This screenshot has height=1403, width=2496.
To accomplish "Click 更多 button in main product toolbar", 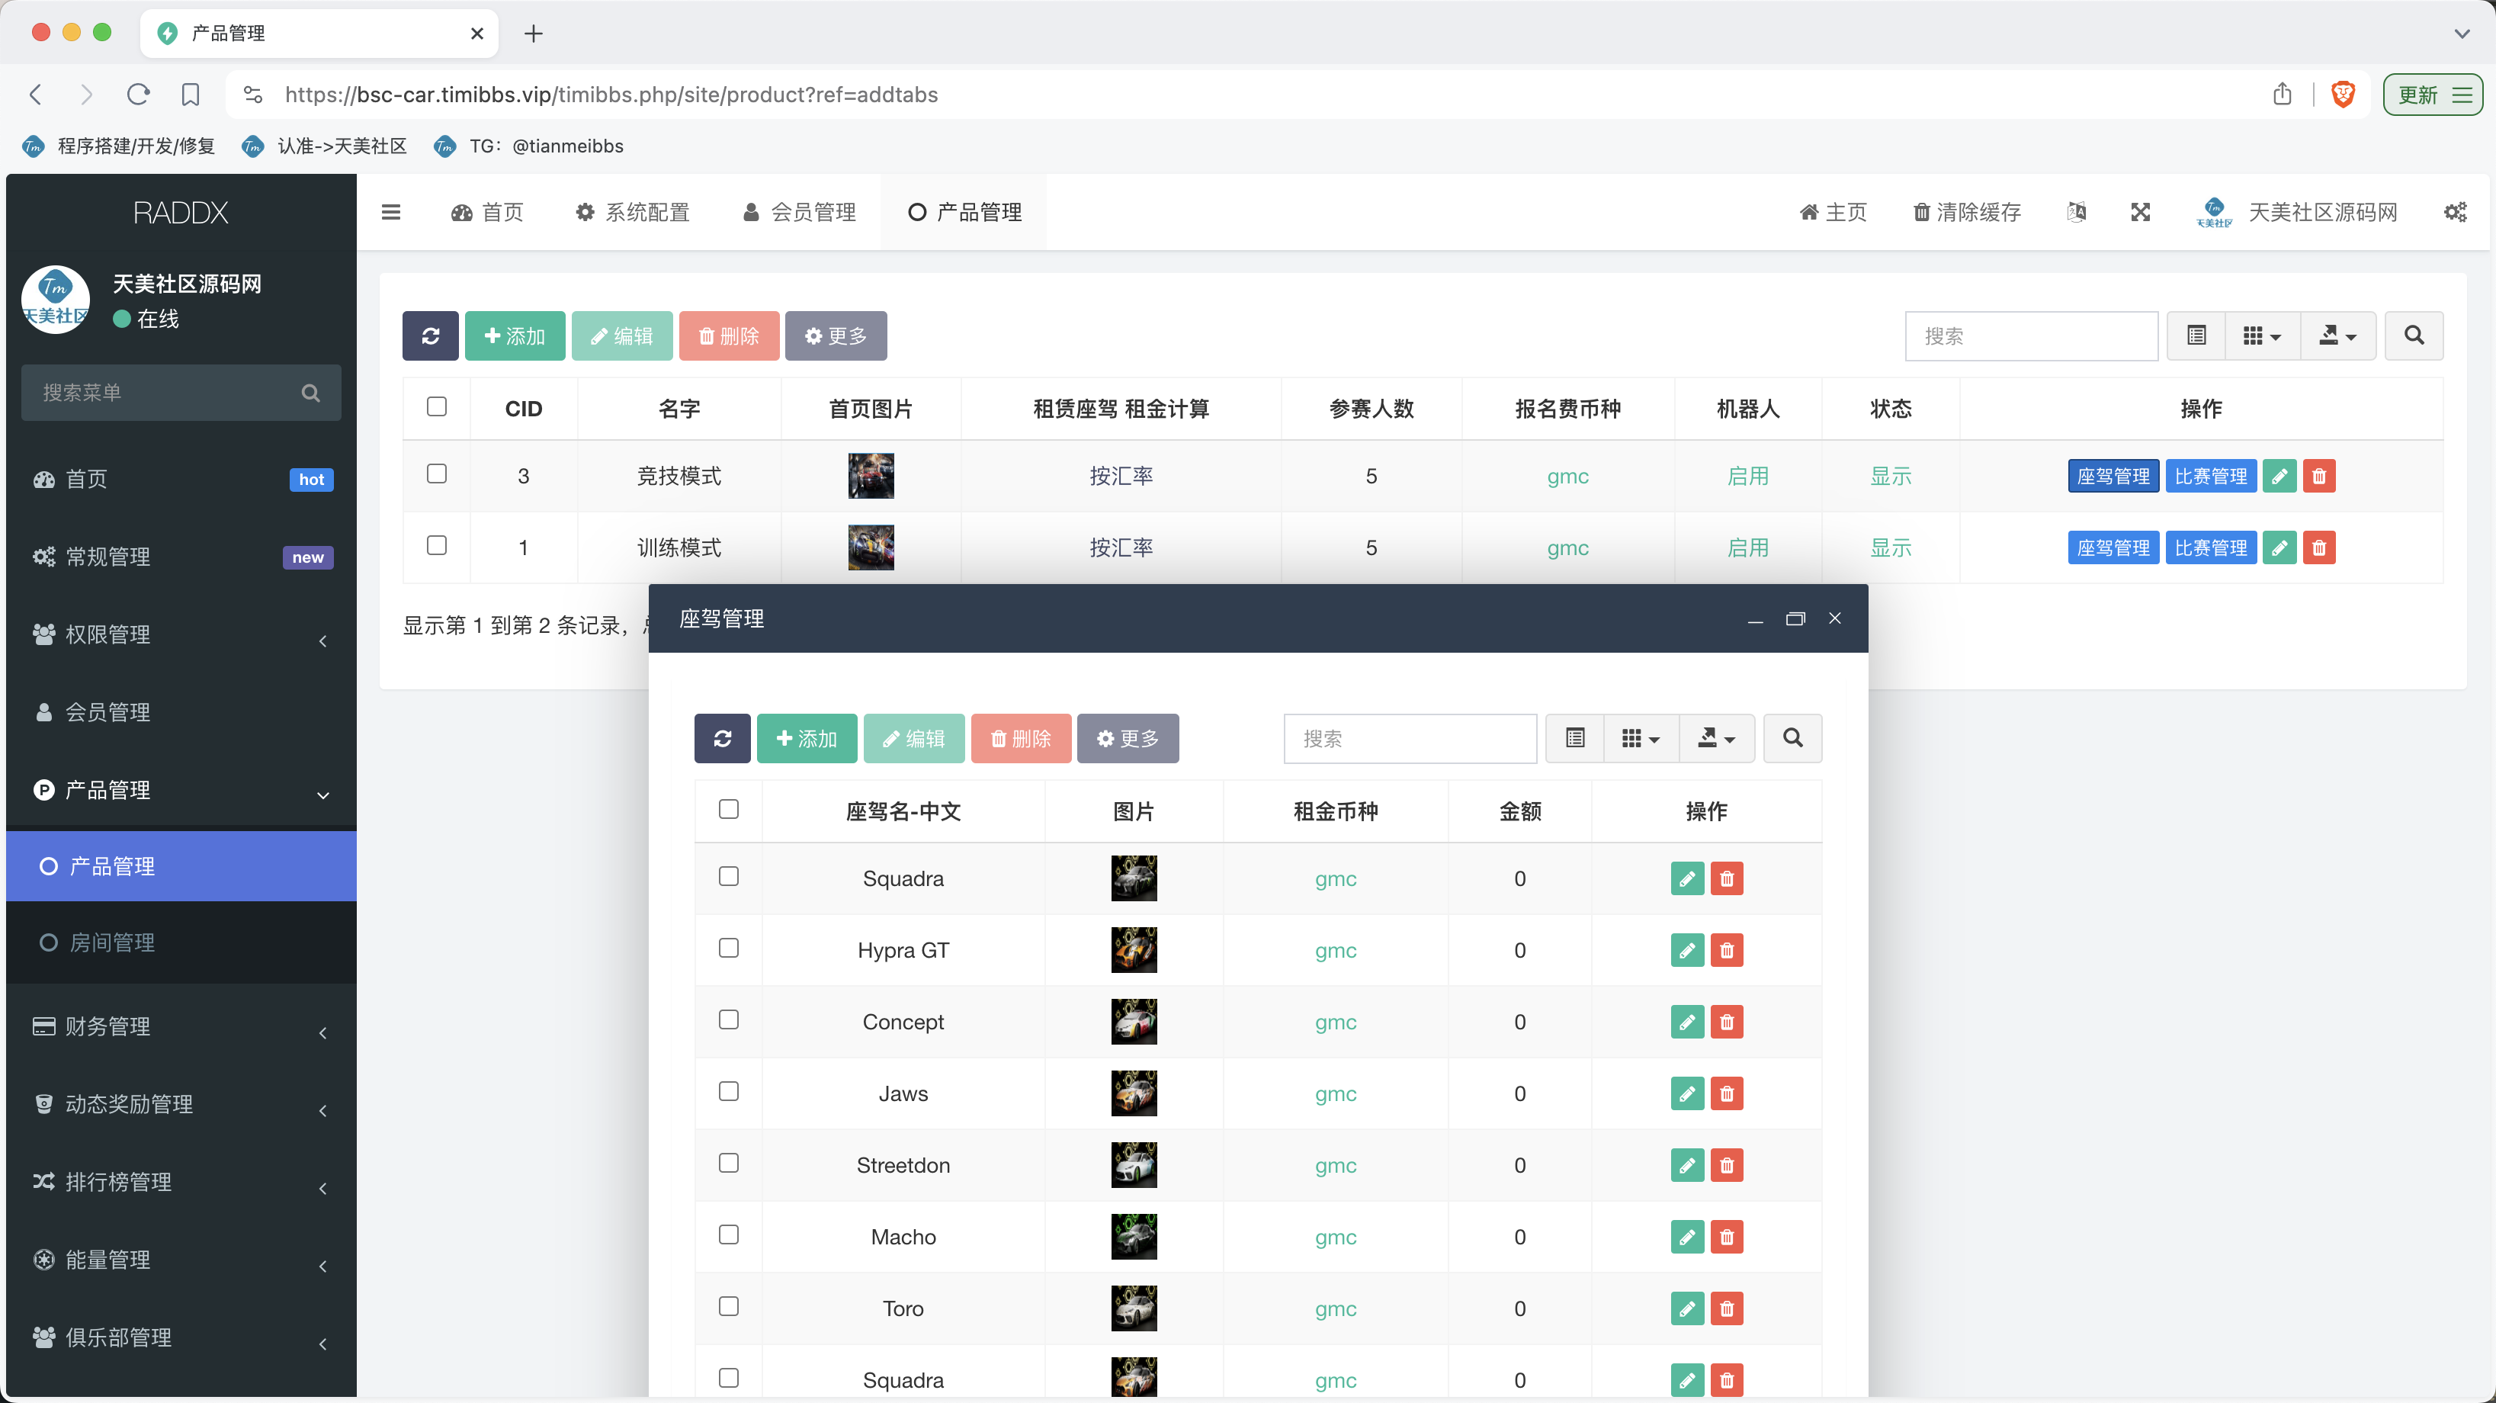I will coord(836,335).
